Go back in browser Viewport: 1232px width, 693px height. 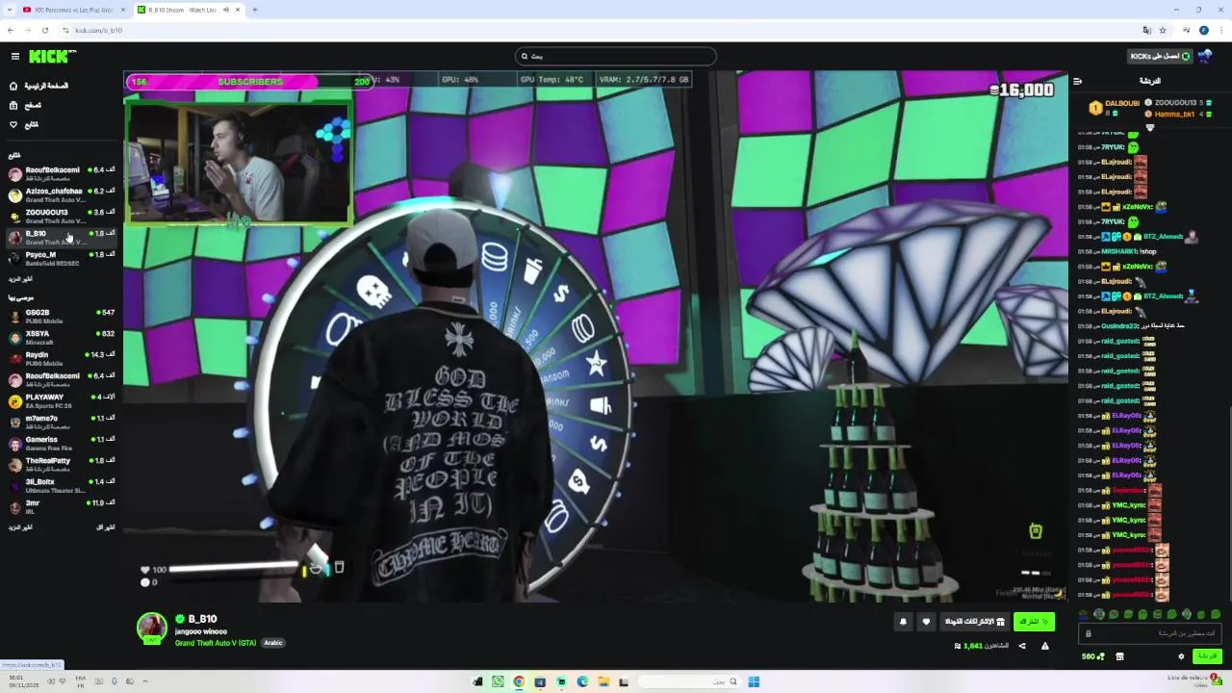tap(11, 30)
